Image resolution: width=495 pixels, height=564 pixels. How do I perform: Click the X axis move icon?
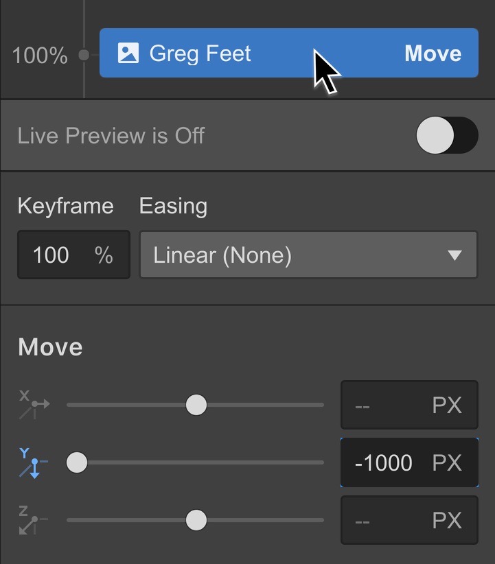(34, 405)
